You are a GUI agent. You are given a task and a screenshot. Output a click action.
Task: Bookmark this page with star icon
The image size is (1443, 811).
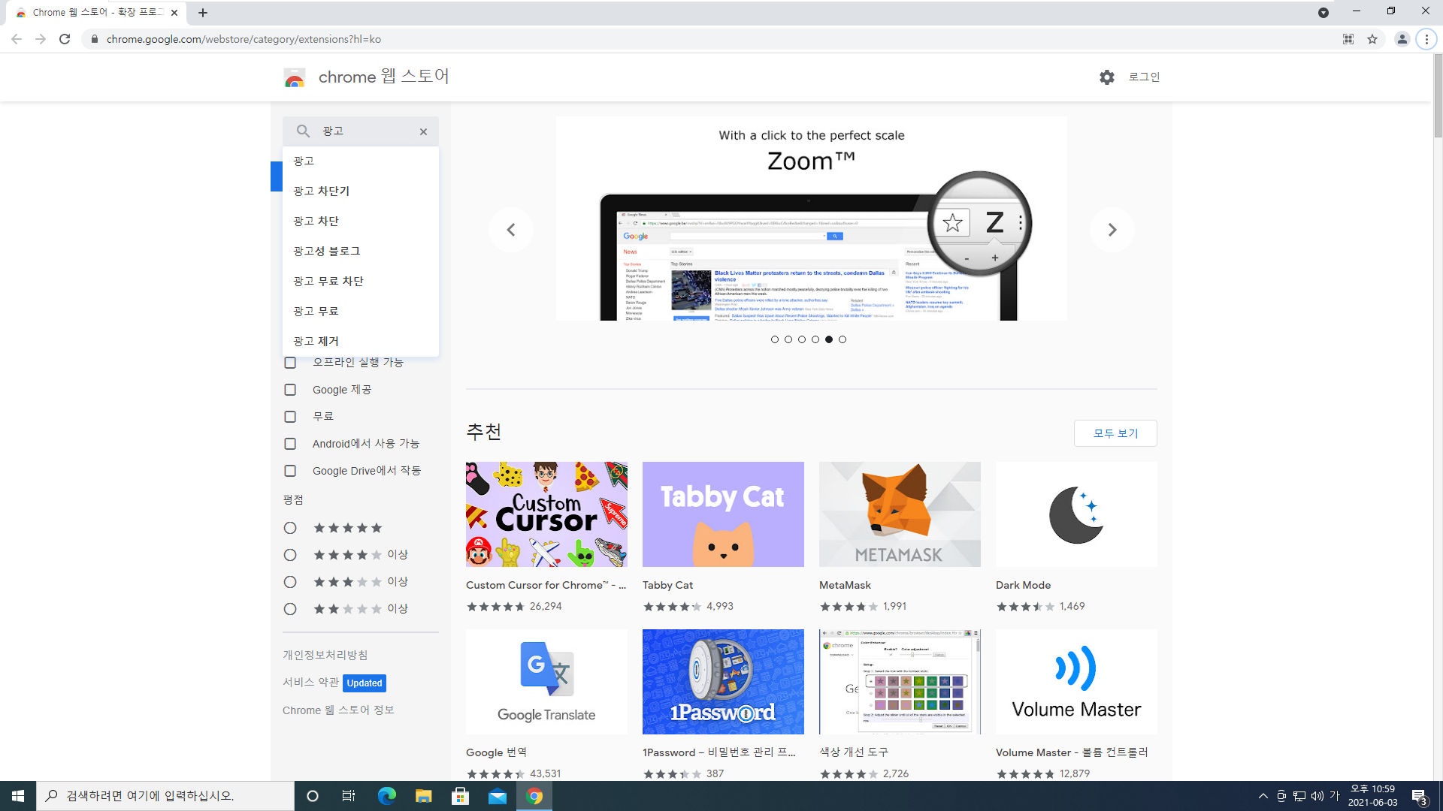click(x=1372, y=39)
